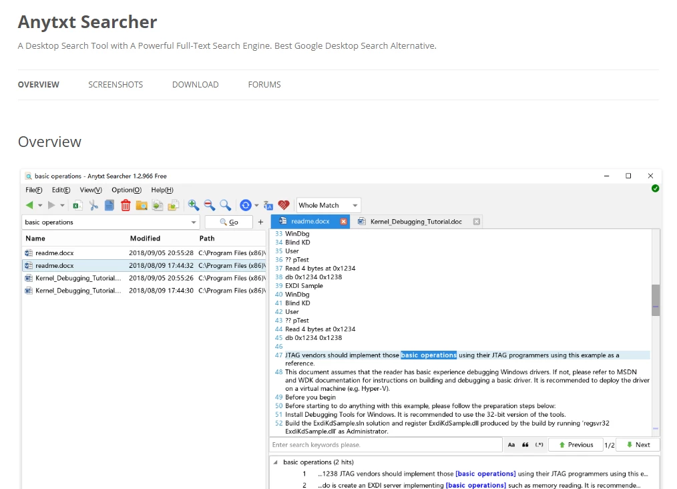Open the DOWNLOAD page tab
The image size is (677, 489).
pos(195,85)
